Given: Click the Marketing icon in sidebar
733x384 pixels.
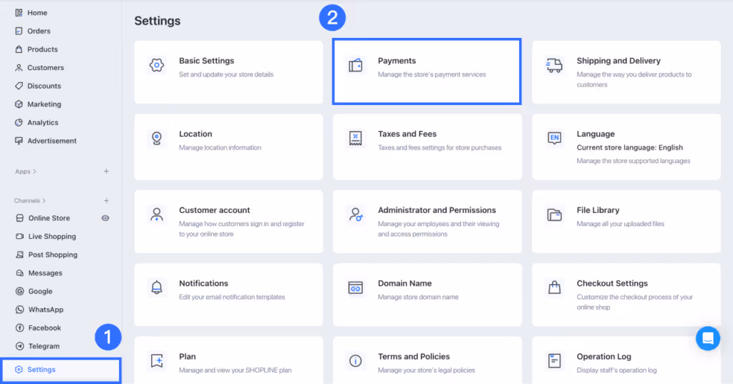Looking at the screenshot, I should [x=19, y=104].
